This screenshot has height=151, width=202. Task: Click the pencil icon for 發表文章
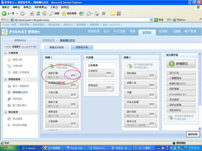9,60
